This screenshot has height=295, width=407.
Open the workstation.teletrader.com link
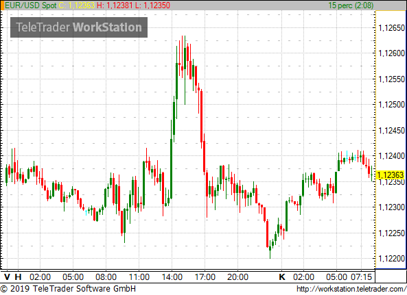351,289
